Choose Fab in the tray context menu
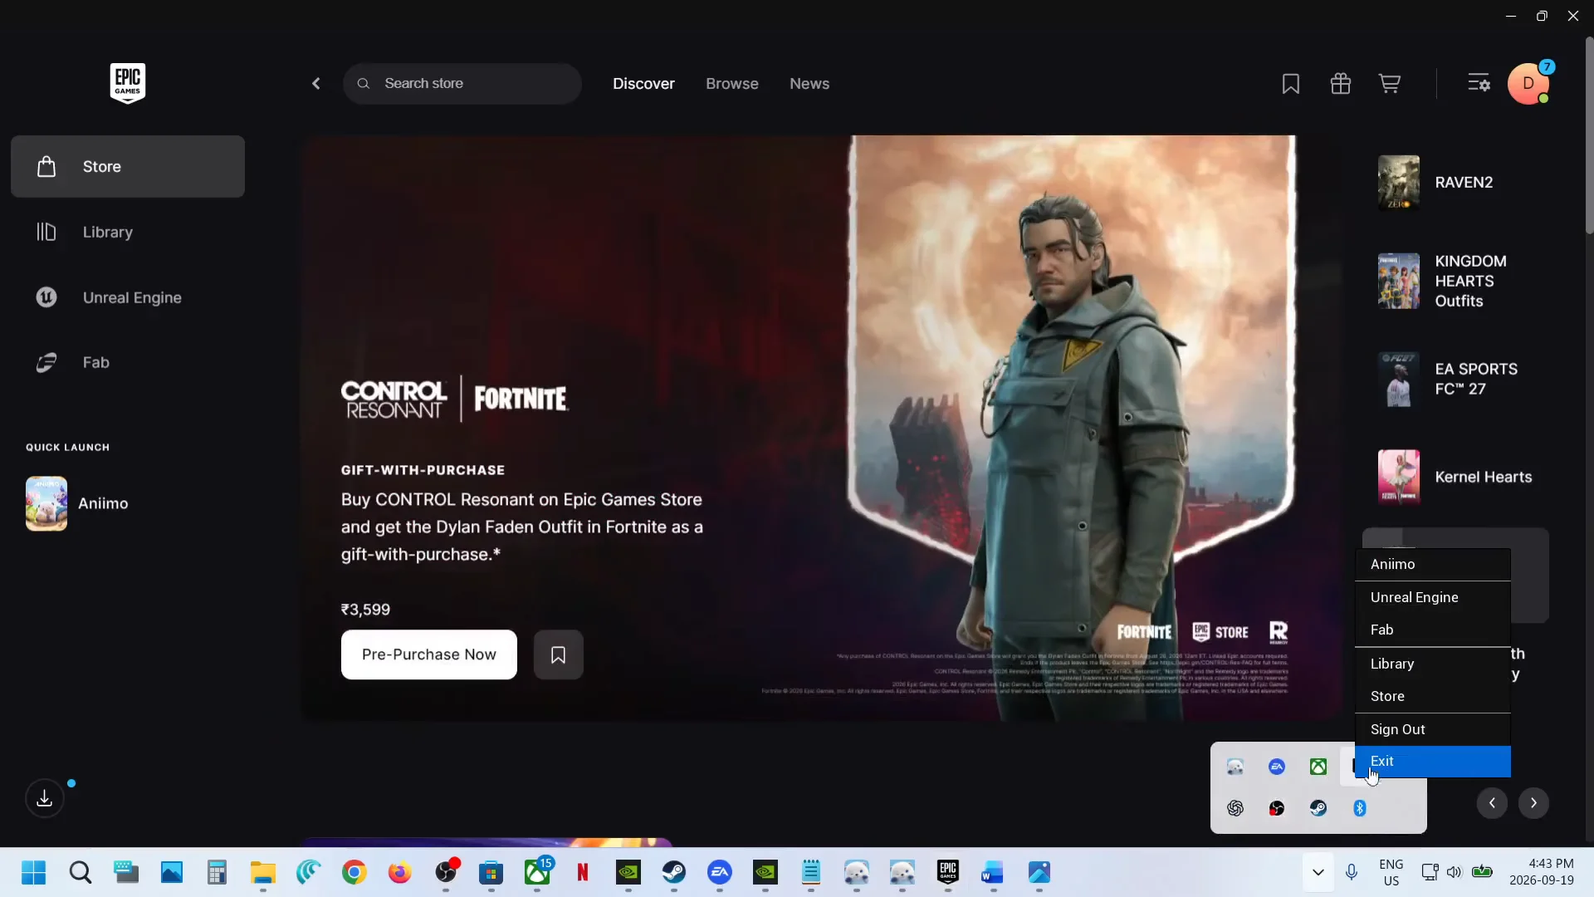Image resolution: width=1594 pixels, height=897 pixels. (1433, 630)
